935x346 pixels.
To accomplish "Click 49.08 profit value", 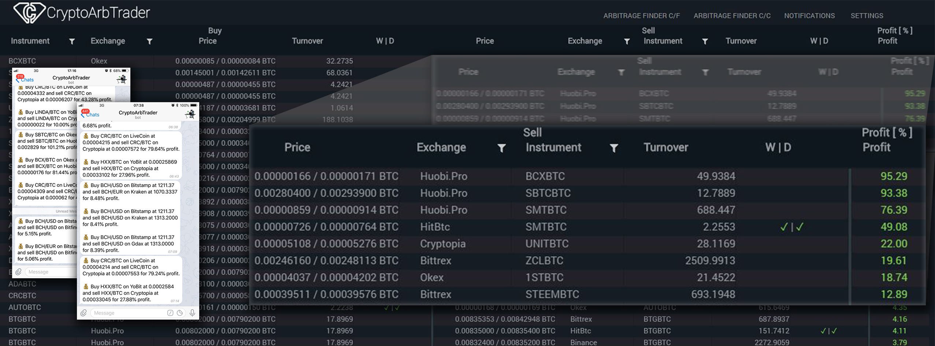I will tap(894, 227).
